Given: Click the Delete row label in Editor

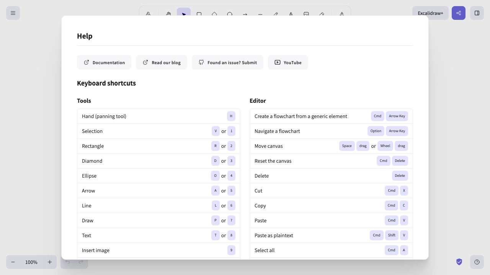Looking at the screenshot, I should [x=261, y=176].
